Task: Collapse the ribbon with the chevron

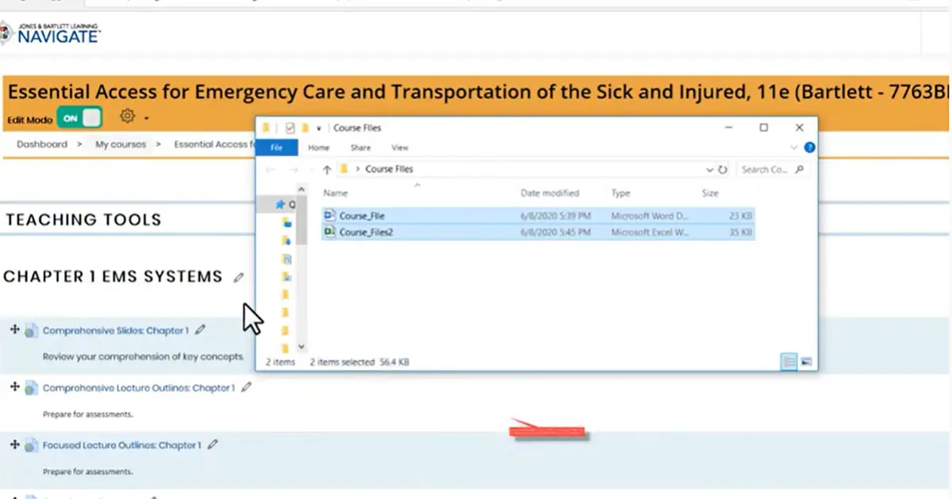Action: point(794,146)
